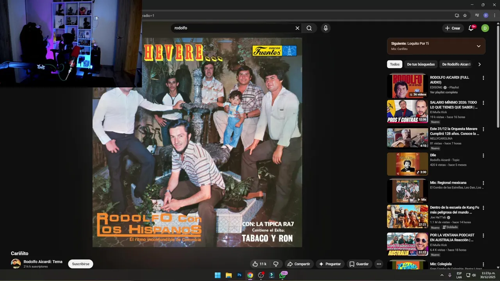This screenshot has width=500, height=281.
Task: Open the Windows Start menu
Action: 218,275
